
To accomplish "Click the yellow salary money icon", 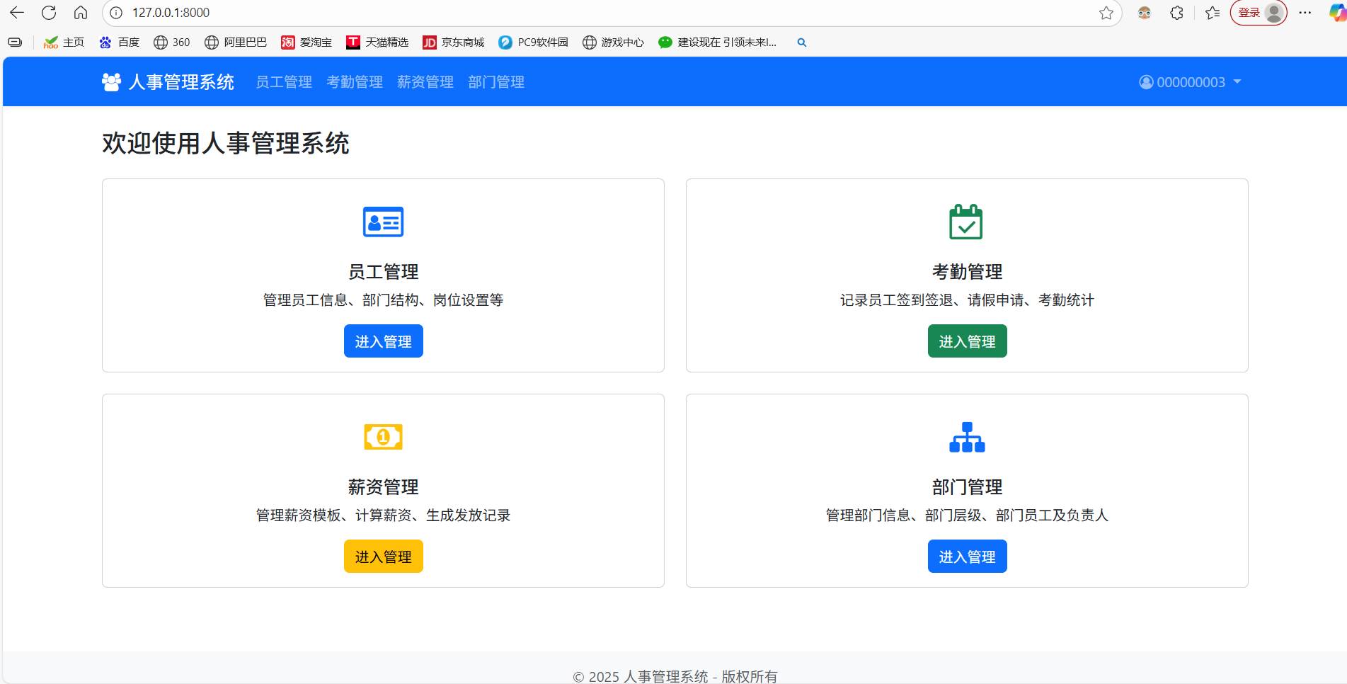I will pos(383,437).
